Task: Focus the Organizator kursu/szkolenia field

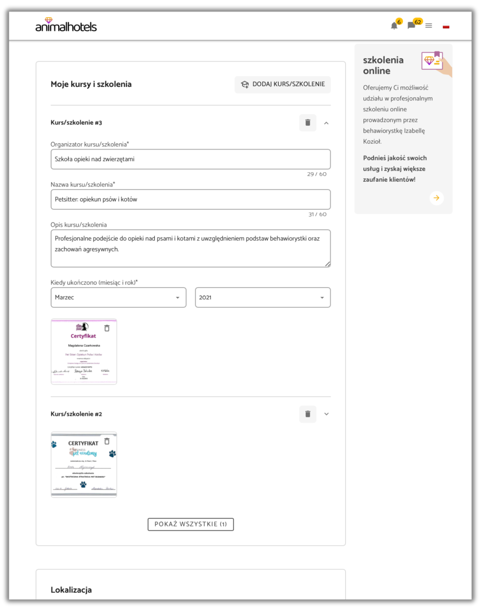Action: pos(191,159)
